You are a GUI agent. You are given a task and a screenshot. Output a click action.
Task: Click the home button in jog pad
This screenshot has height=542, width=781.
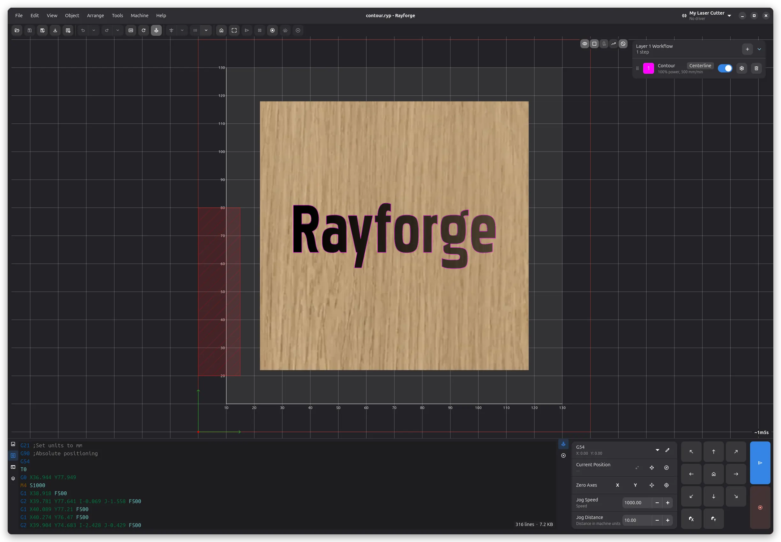coord(713,474)
